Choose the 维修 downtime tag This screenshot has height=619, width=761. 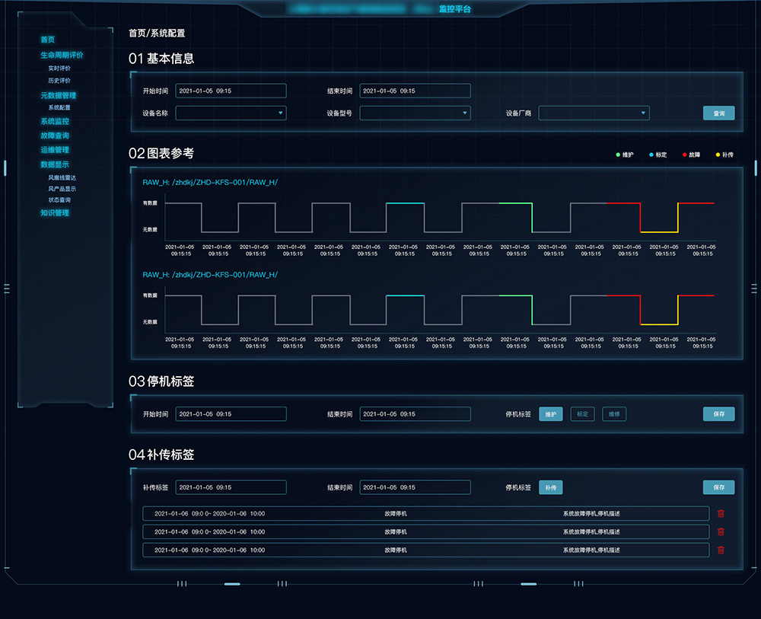pyautogui.click(x=614, y=414)
